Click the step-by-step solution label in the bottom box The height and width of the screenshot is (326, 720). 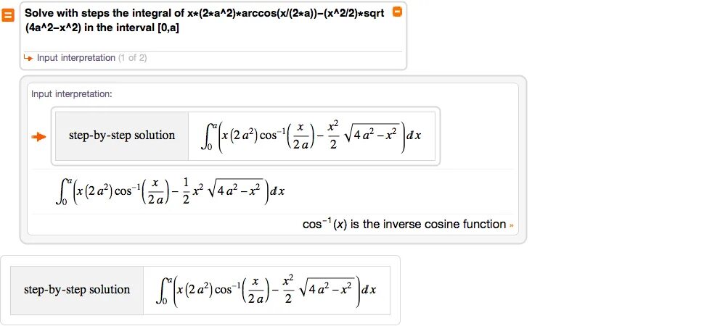point(77,290)
